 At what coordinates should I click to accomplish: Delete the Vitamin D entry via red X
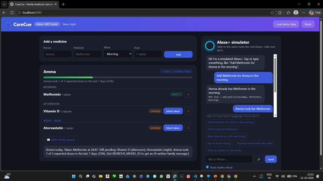pos(188,111)
